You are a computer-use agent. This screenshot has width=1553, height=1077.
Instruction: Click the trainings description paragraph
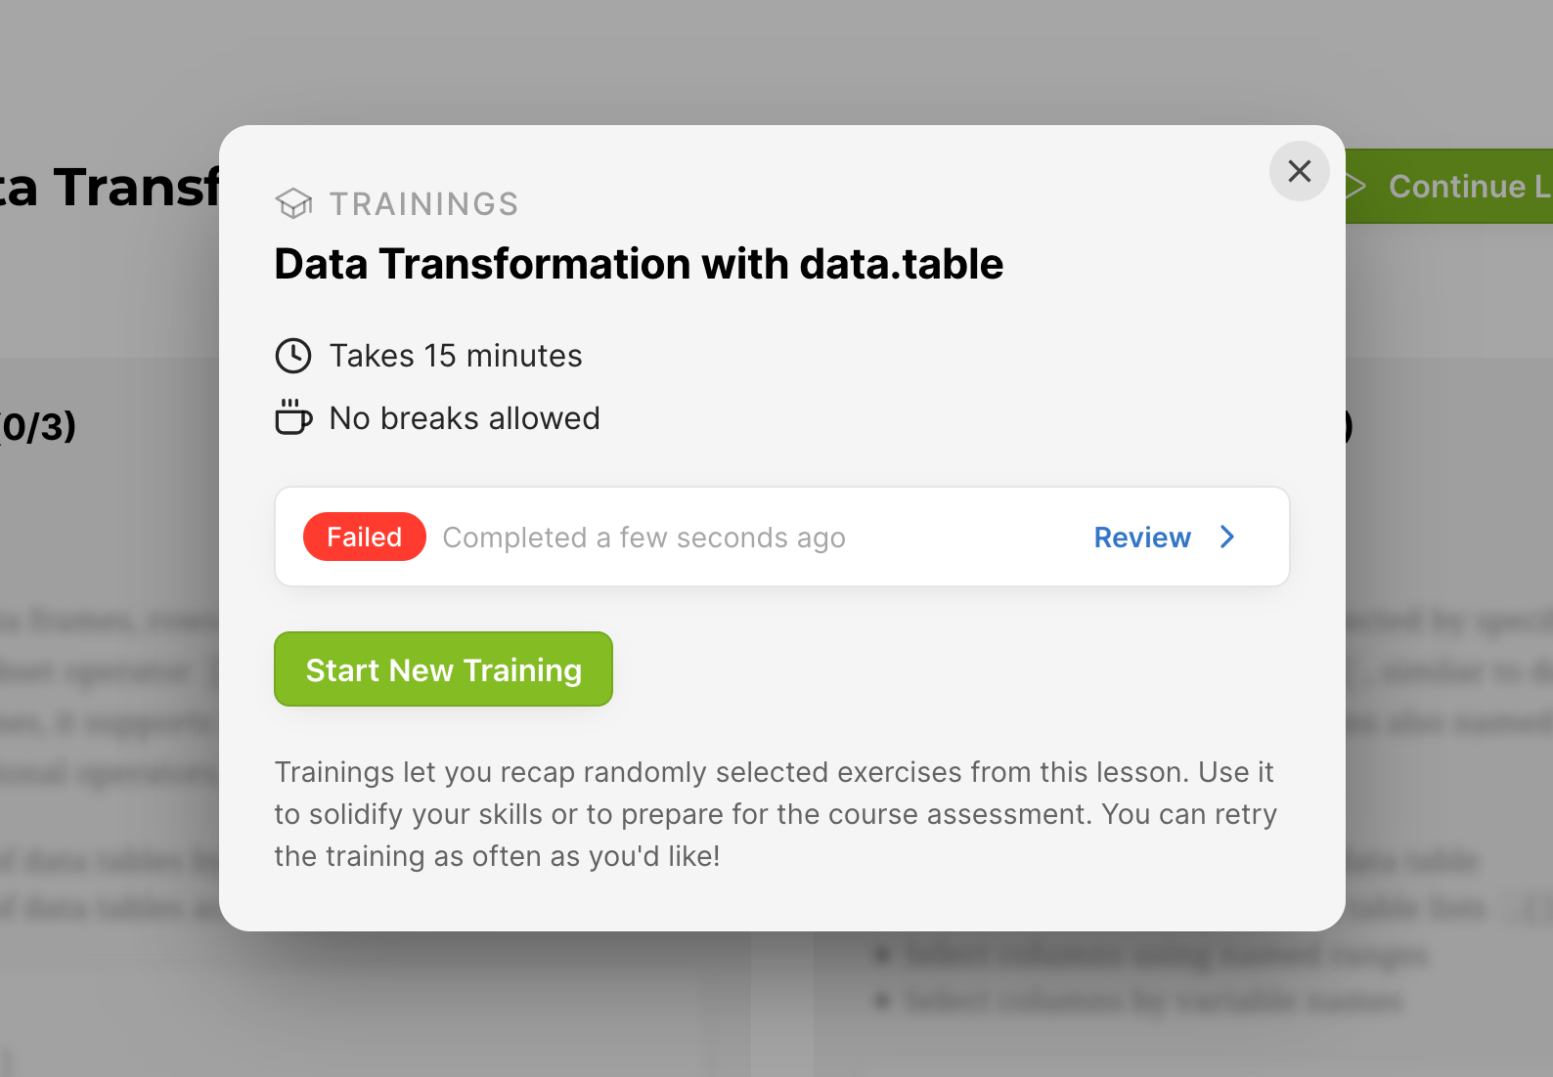coord(776,814)
